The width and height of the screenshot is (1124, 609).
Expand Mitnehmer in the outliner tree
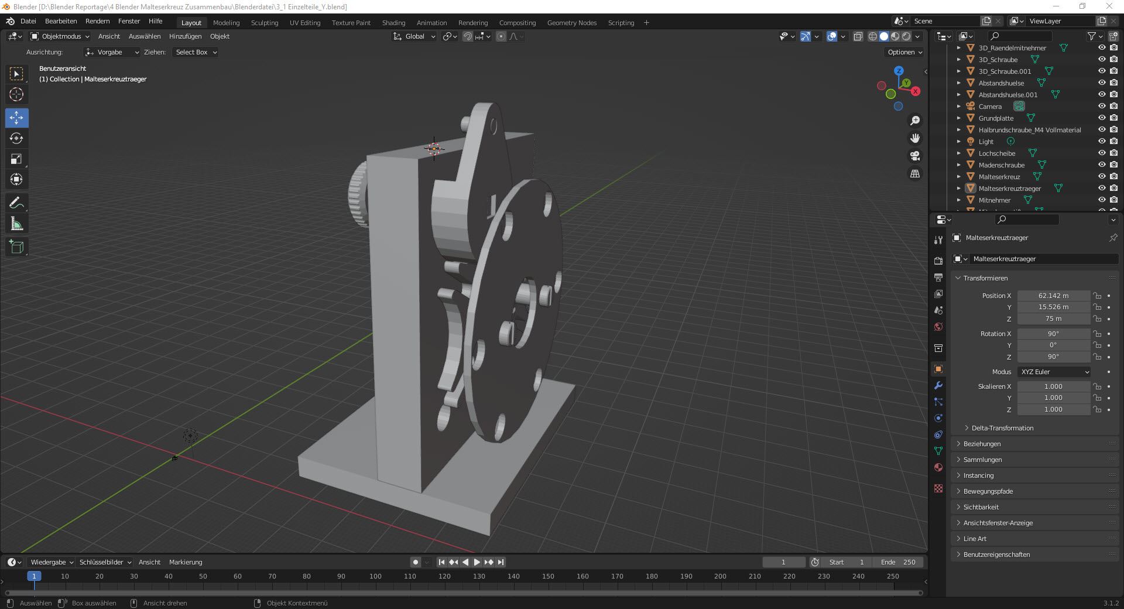pos(958,200)
